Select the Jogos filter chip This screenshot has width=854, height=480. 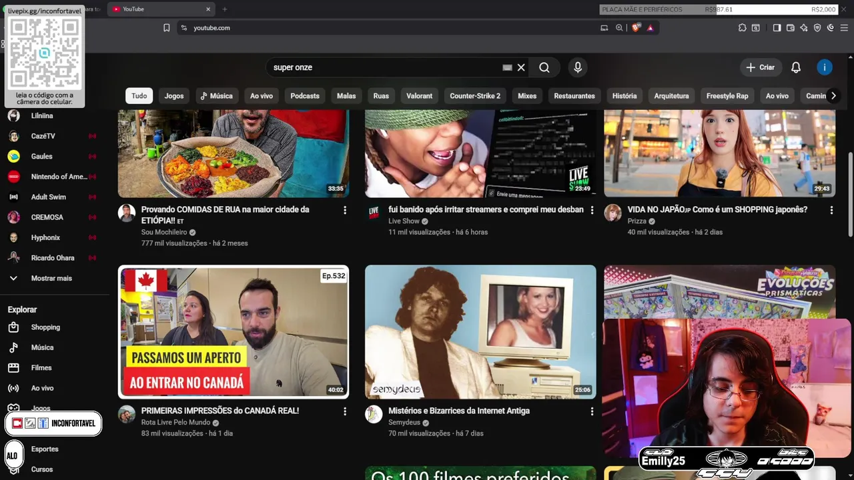pos(174,96)
